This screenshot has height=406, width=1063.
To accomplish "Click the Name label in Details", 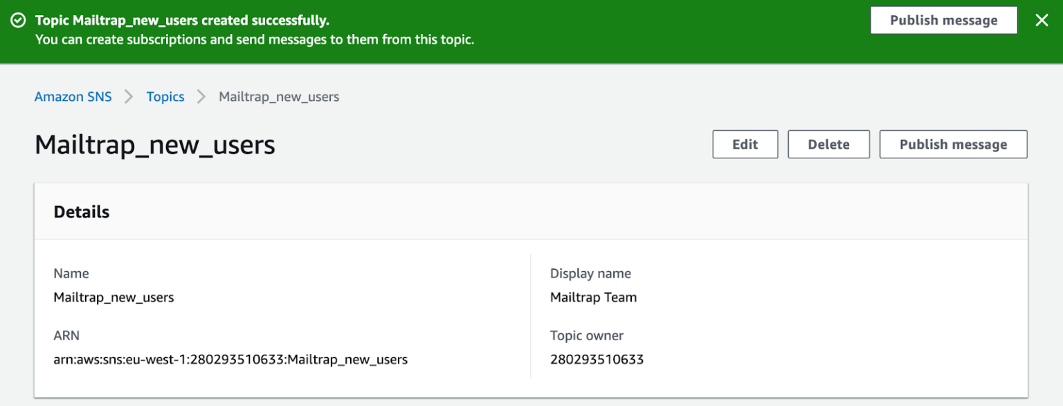I will [71, 273].
